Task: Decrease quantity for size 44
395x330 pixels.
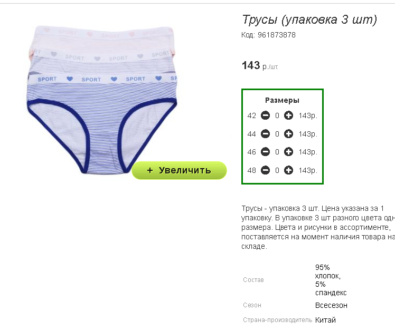Action: click(265, 134)
